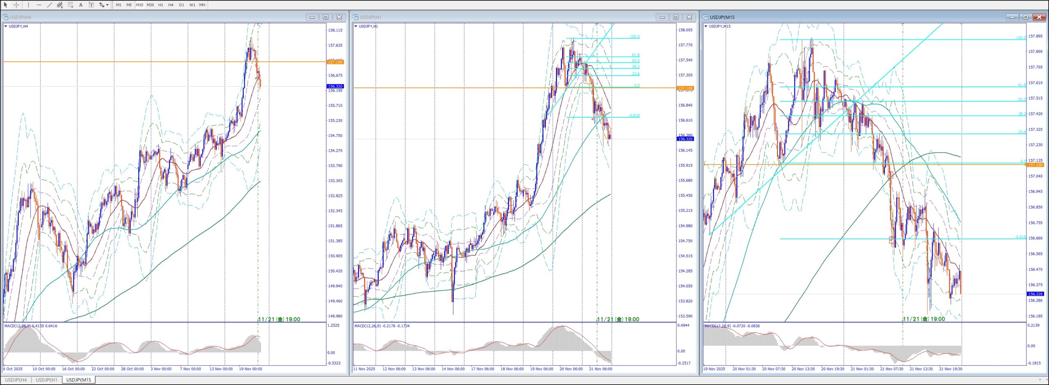Viewport: 1049px width, 385px height.
Task: Choose the Text (A) tool
Action: (x=81, y=5)
